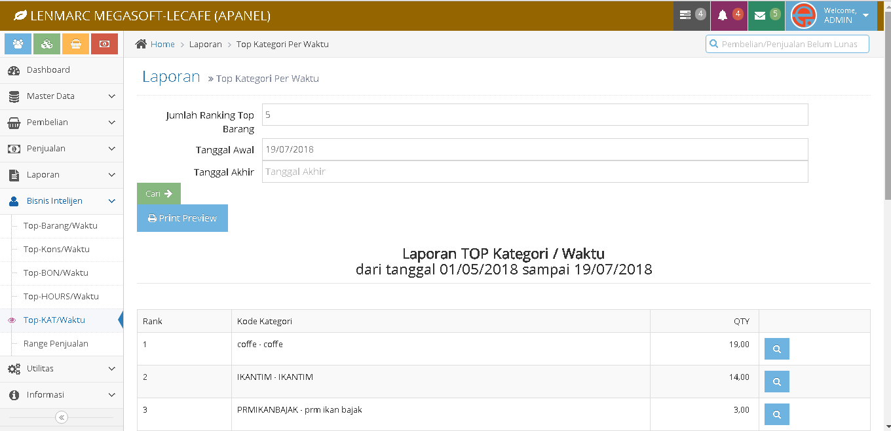
Task: Collapse the sidebar with double-arrow toggle
Action: coord(61,417)
